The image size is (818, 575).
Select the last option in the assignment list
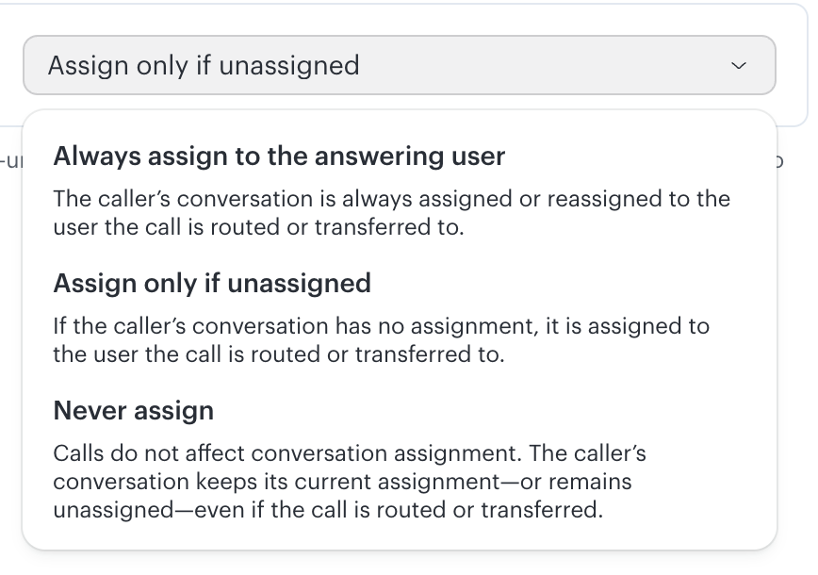pyautogui.click(x=134, y=411)
